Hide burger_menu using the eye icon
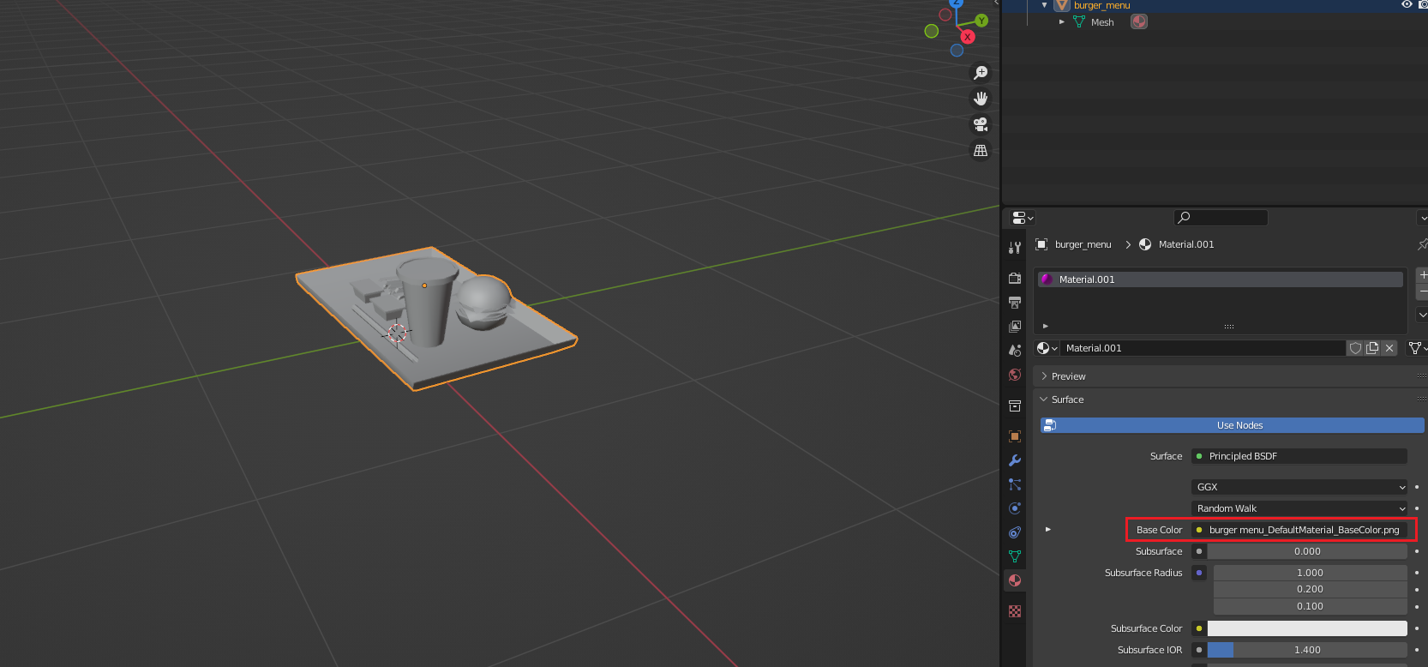 [x=1407, y=5]
